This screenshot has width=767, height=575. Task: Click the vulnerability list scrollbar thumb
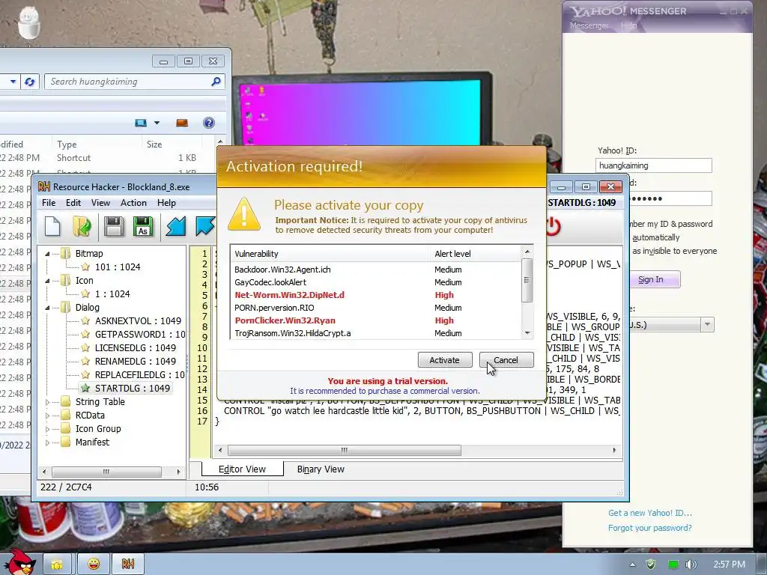527,280
